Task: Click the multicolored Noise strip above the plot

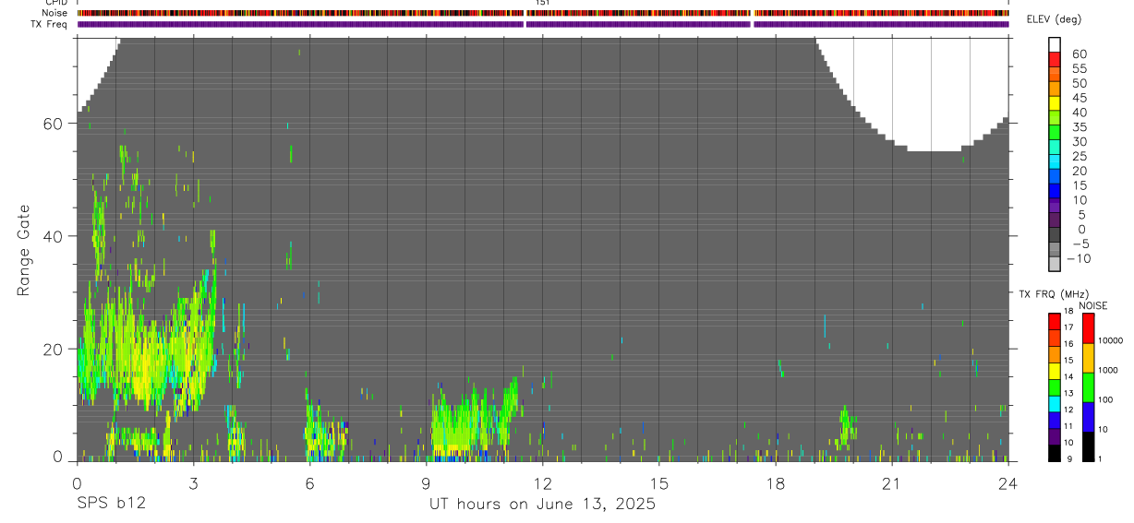Action: click(x=543, y=13)
